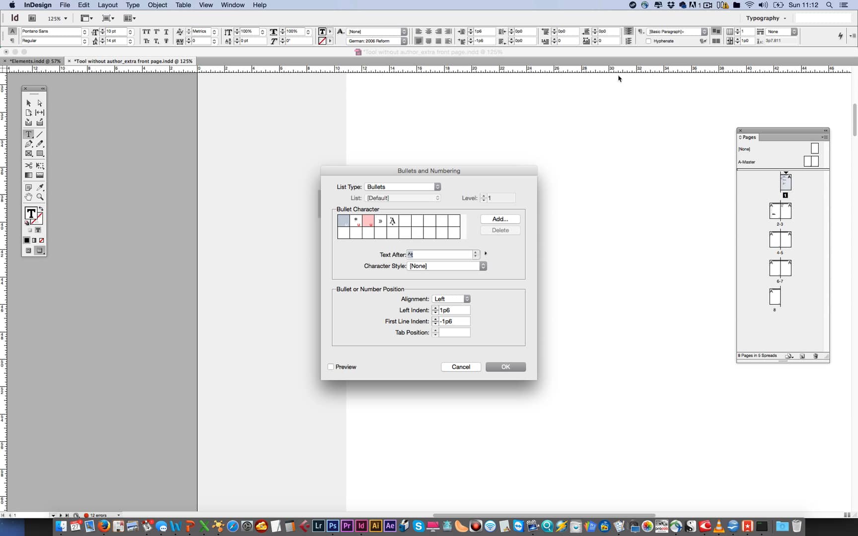Change Alignment using its dropdown
Screen dimensions: 858x536
(450, 299)
